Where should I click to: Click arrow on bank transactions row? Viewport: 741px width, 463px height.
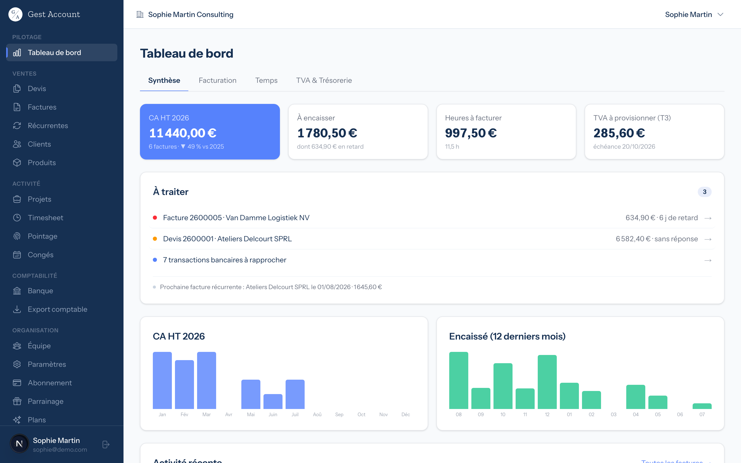coord(708,260)
